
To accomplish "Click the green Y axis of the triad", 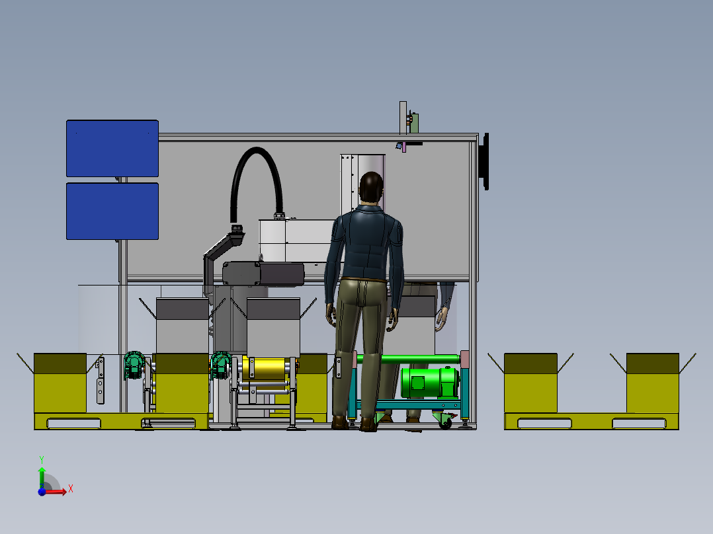I will pos(42,477).
